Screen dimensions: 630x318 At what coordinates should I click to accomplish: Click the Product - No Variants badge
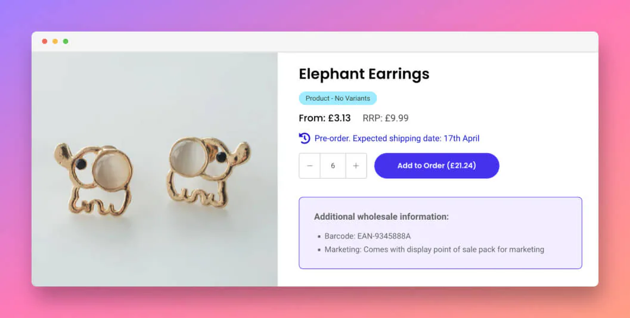(x=337, y=98)
